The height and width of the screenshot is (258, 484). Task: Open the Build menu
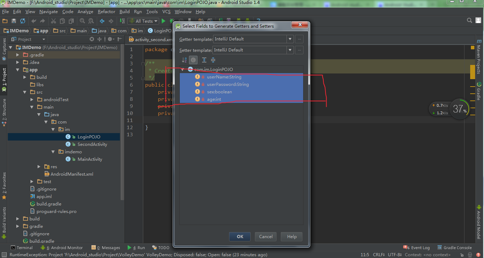click(124, 11)
